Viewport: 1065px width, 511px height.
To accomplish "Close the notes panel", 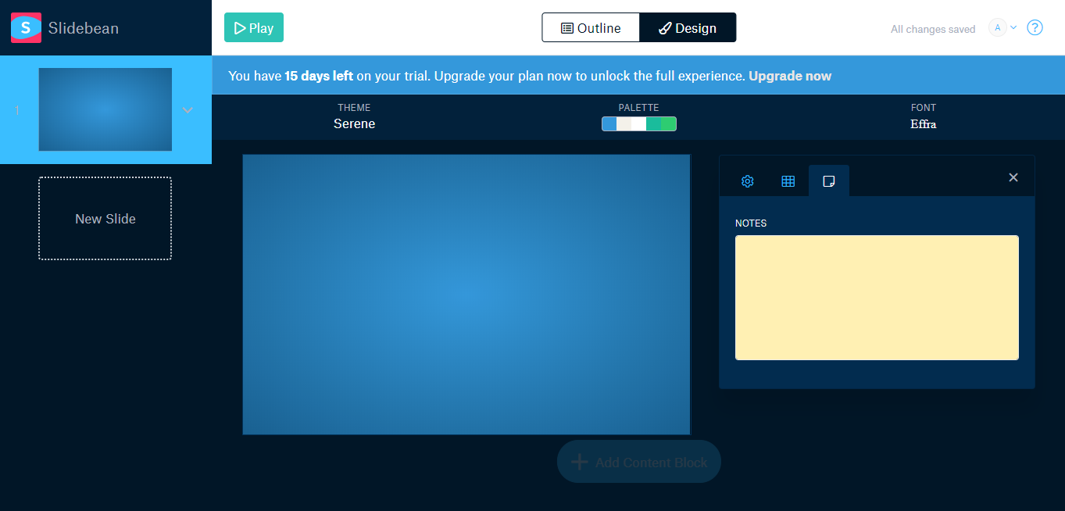I will (x=1013, y=177).
